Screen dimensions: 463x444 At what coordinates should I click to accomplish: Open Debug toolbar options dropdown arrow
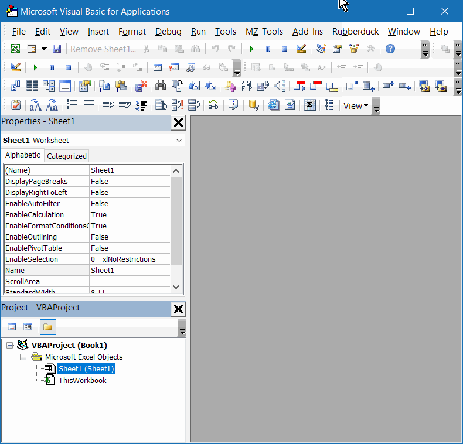[237, 68]
